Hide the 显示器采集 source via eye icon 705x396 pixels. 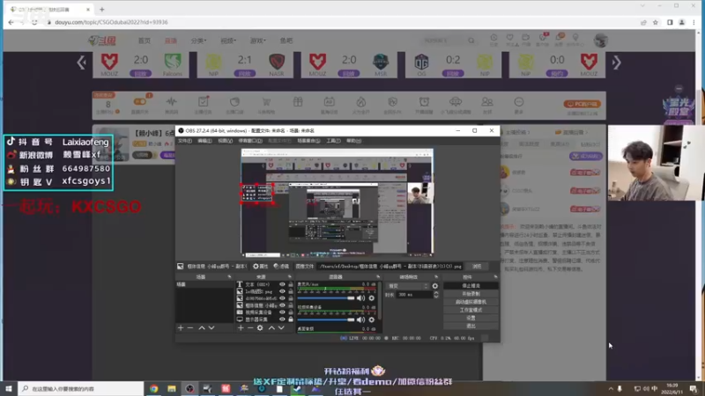[x=282, y=319]
